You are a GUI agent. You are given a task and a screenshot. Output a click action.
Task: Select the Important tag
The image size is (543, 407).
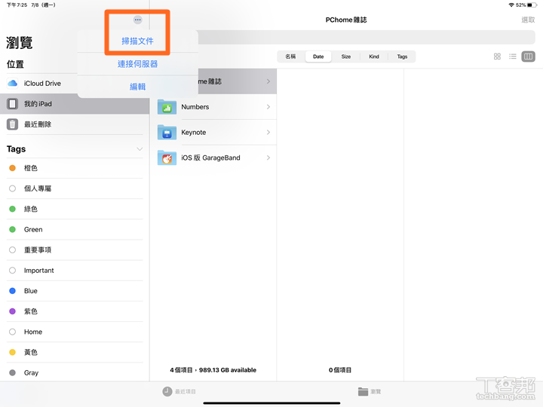75,271
